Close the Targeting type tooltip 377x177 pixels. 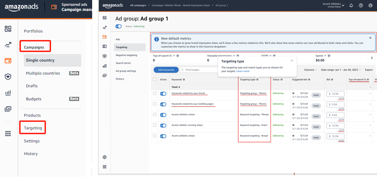pos(292,61)
